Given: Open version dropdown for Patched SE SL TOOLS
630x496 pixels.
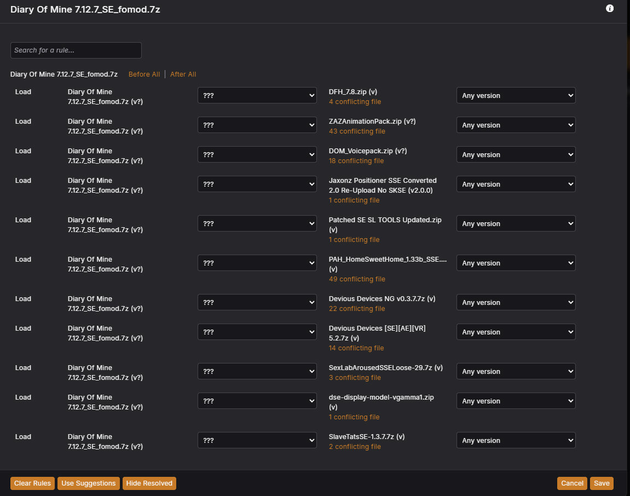Looking at the screenshot, I should pyautogui.click(x=516, y=223).
